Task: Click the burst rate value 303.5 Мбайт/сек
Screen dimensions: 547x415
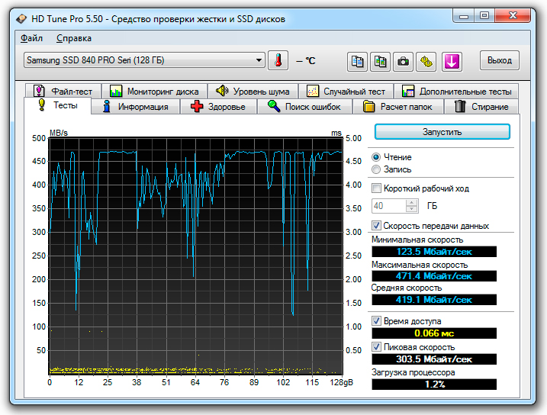Action: pyautogui.click(x=434, y=359)
